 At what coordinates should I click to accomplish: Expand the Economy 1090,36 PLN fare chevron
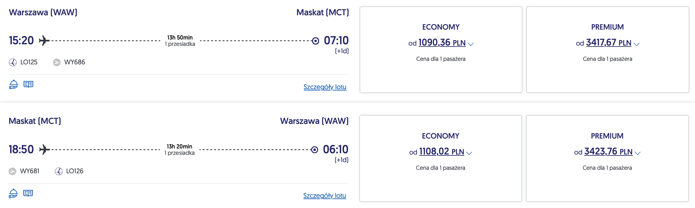click(x=471, y=44)
